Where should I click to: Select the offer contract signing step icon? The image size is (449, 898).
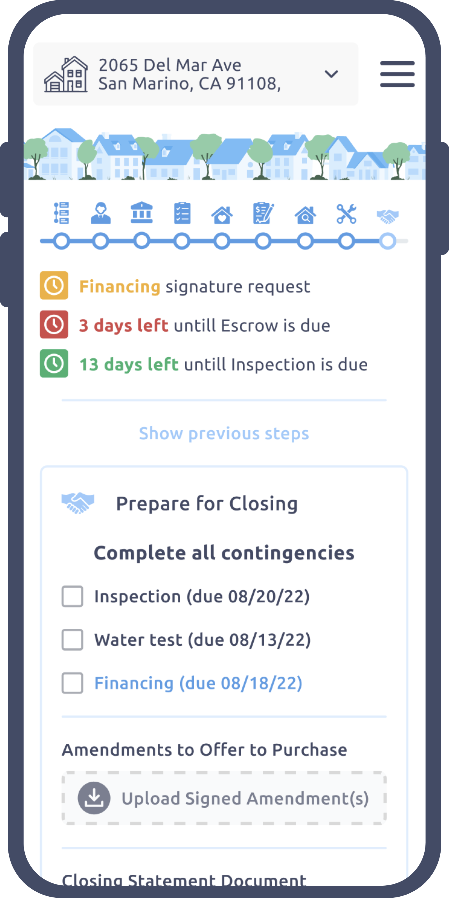pos(263,213)
